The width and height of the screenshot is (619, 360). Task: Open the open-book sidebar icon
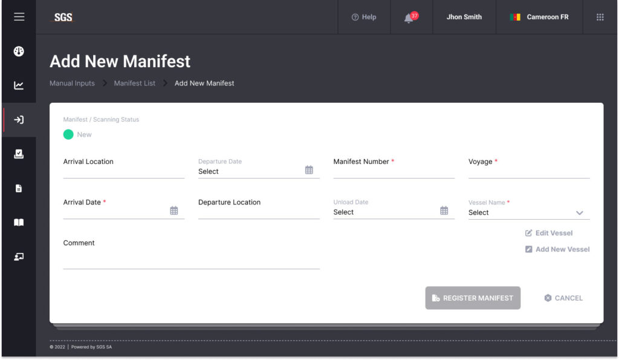pos(19,223)
